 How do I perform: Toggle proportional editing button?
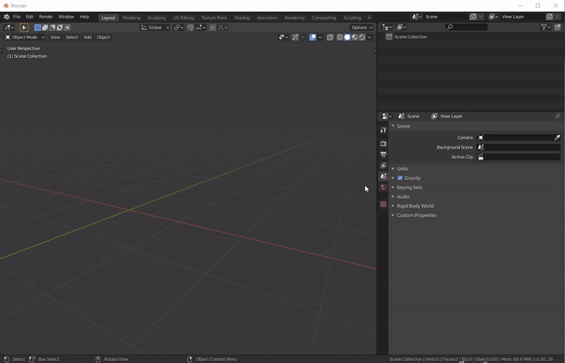pyautogui.click(x=213, y=28)
